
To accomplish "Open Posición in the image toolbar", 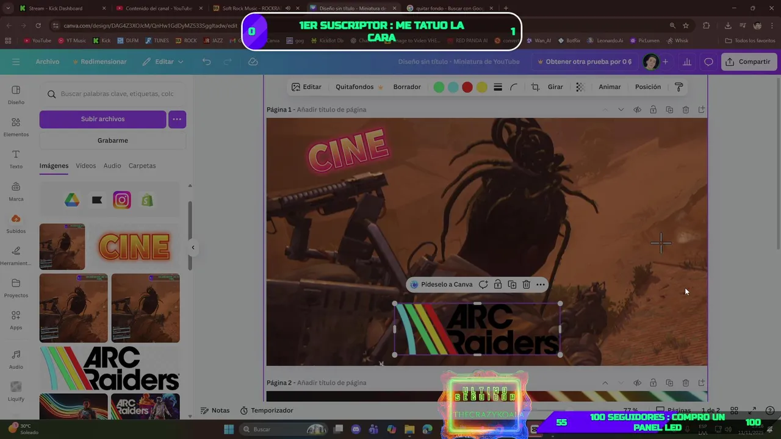I will 648,87.
